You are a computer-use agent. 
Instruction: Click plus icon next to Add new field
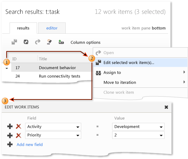point(10,144)
